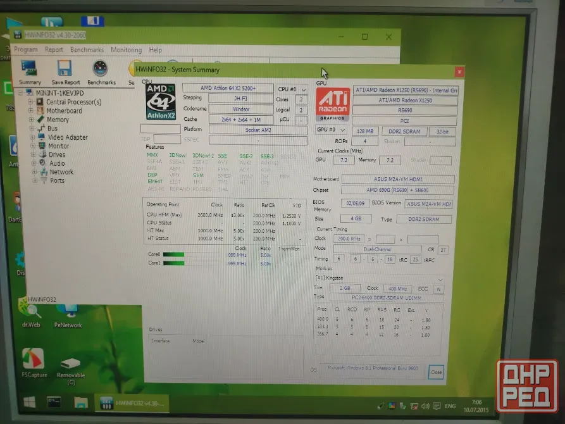Screen dimensions: 565x424
Task: Select the Monitor tree icon
Action: (42, 146)
